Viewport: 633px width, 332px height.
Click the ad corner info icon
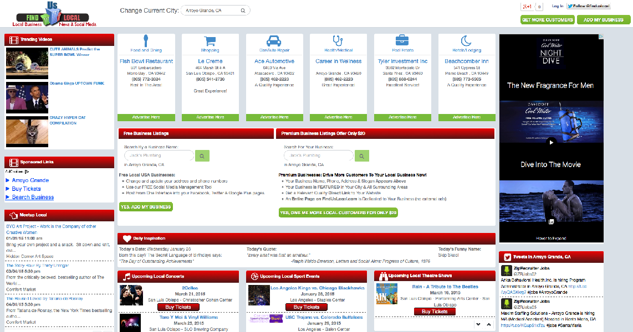(601, 37)
